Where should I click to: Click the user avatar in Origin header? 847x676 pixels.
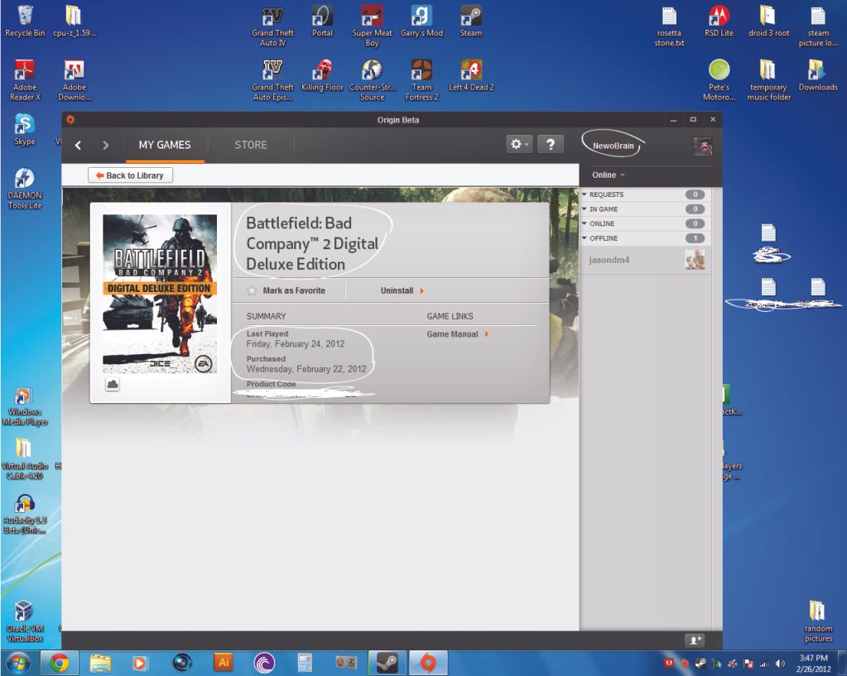tap(702, 146)
